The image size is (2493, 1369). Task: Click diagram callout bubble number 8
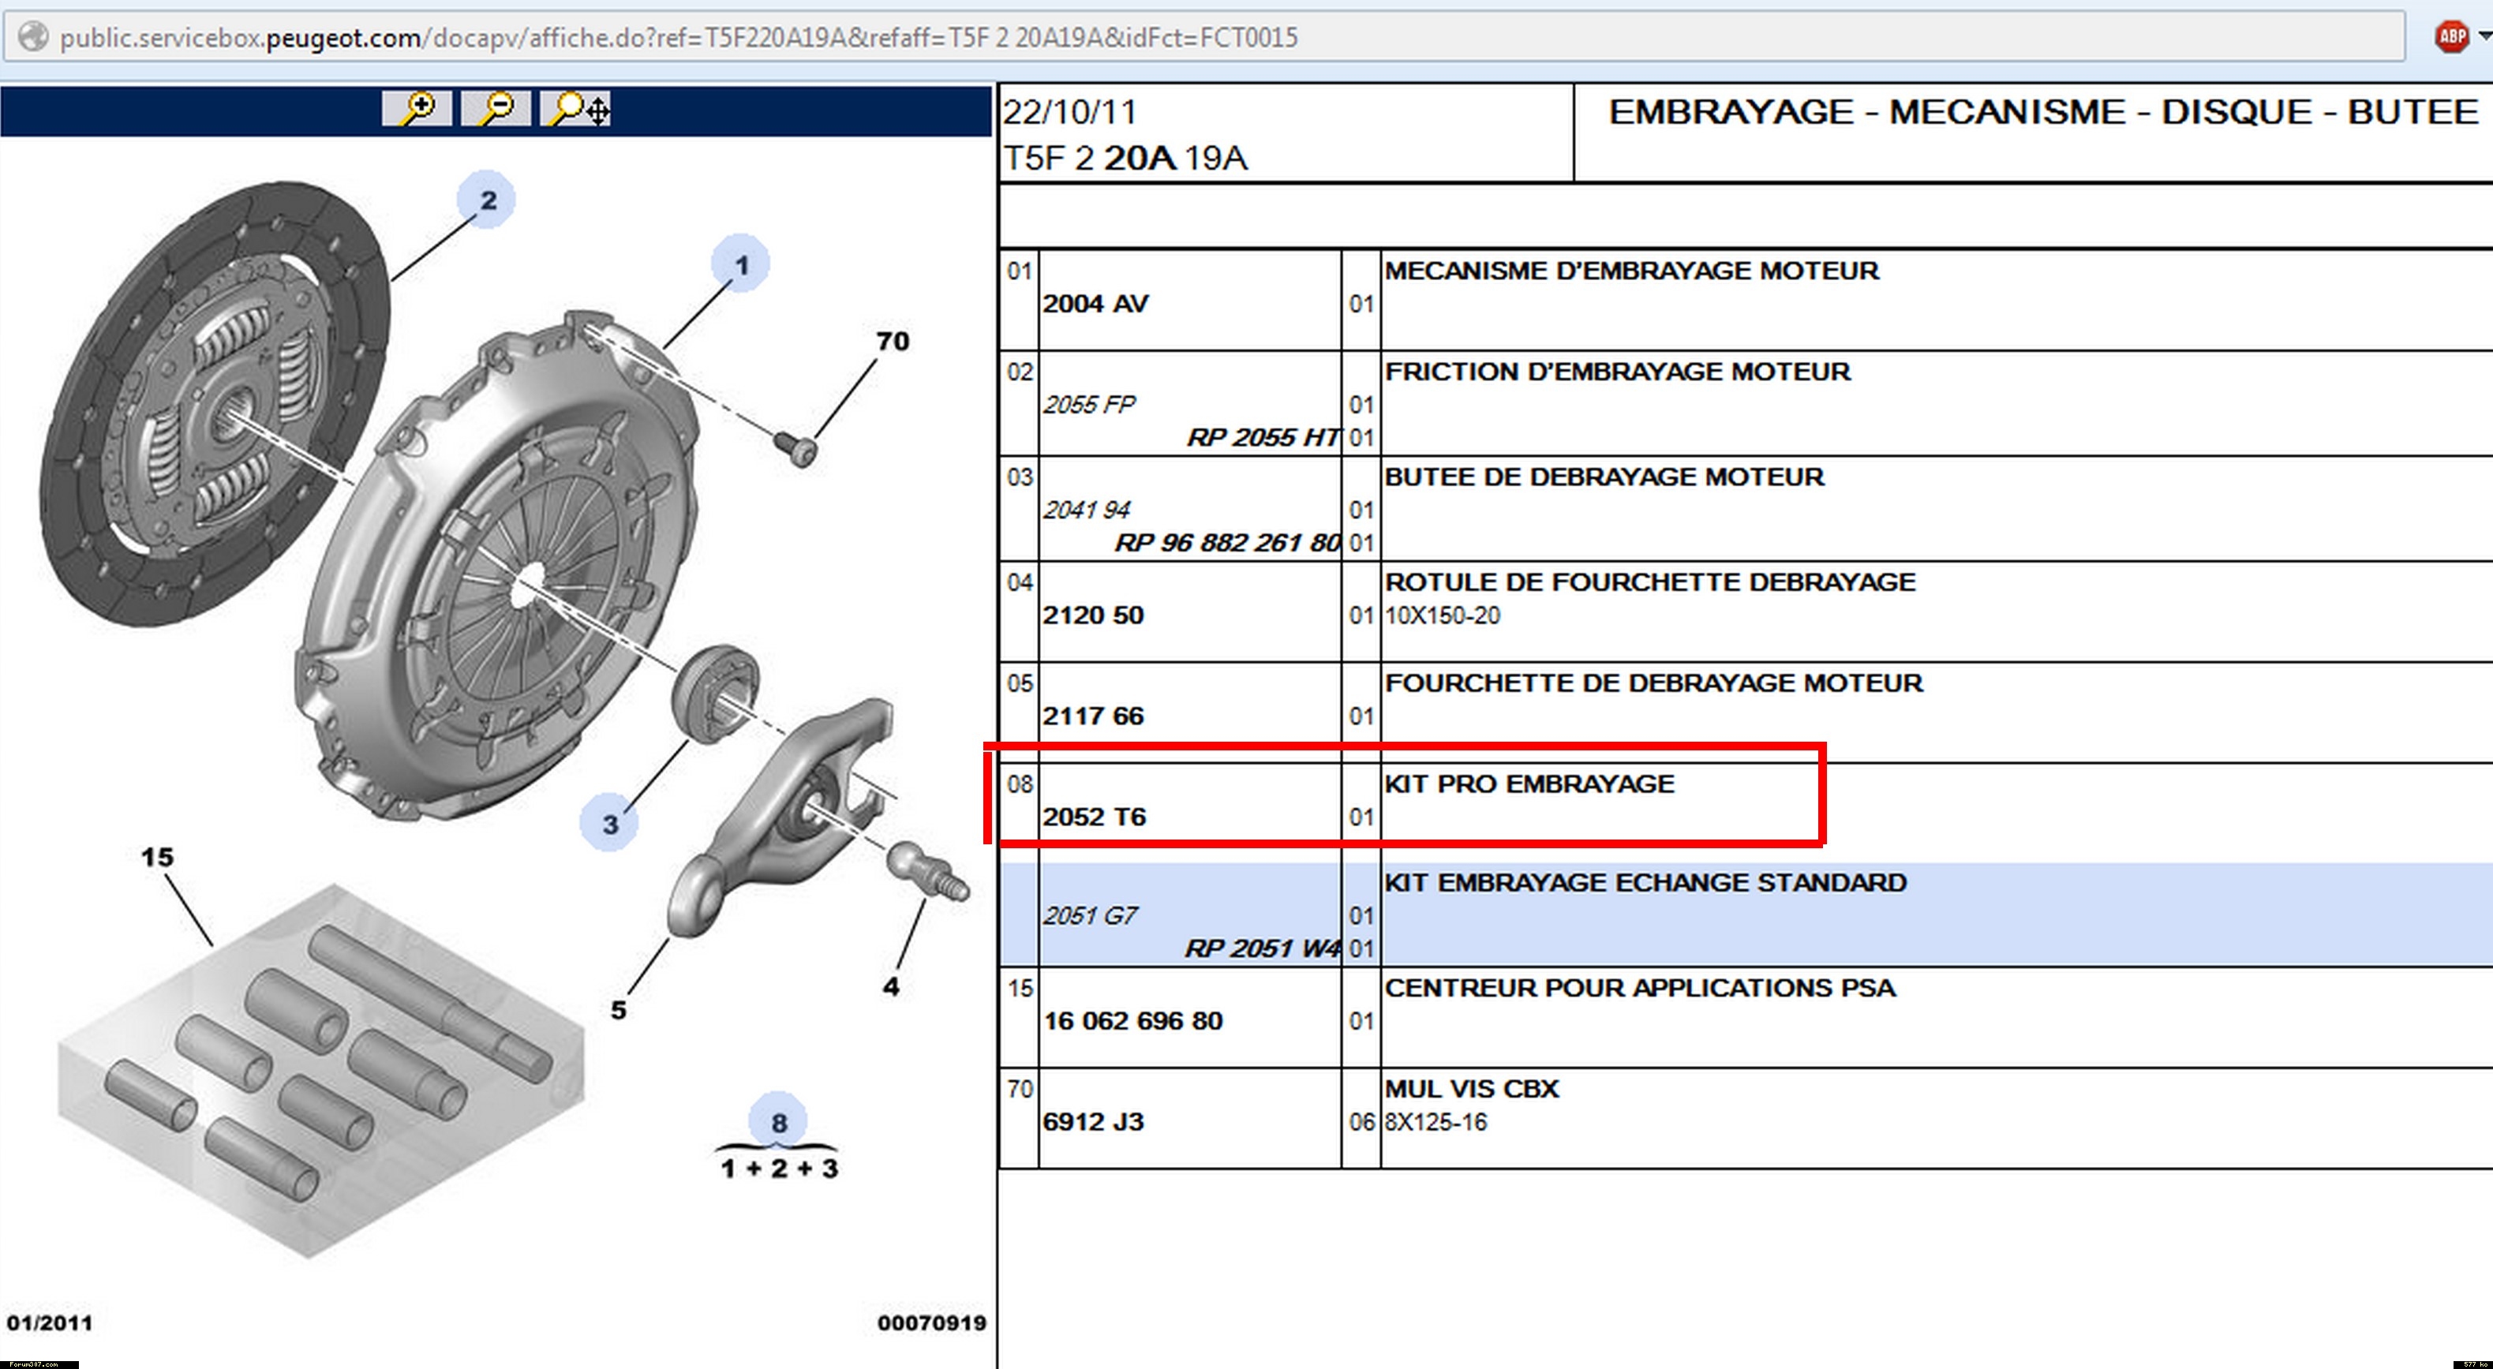(x=778, y=1122)
